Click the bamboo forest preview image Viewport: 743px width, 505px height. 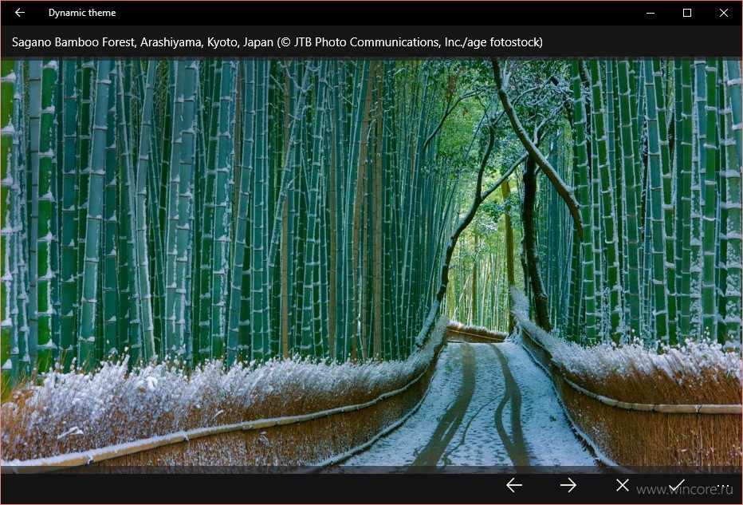tap(371, 266)
